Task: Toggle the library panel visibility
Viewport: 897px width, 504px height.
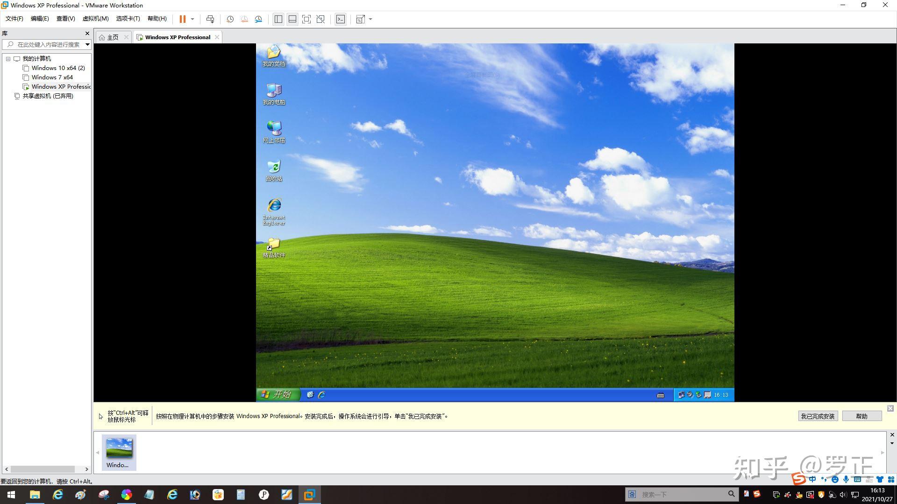Action: coord(278,19)
